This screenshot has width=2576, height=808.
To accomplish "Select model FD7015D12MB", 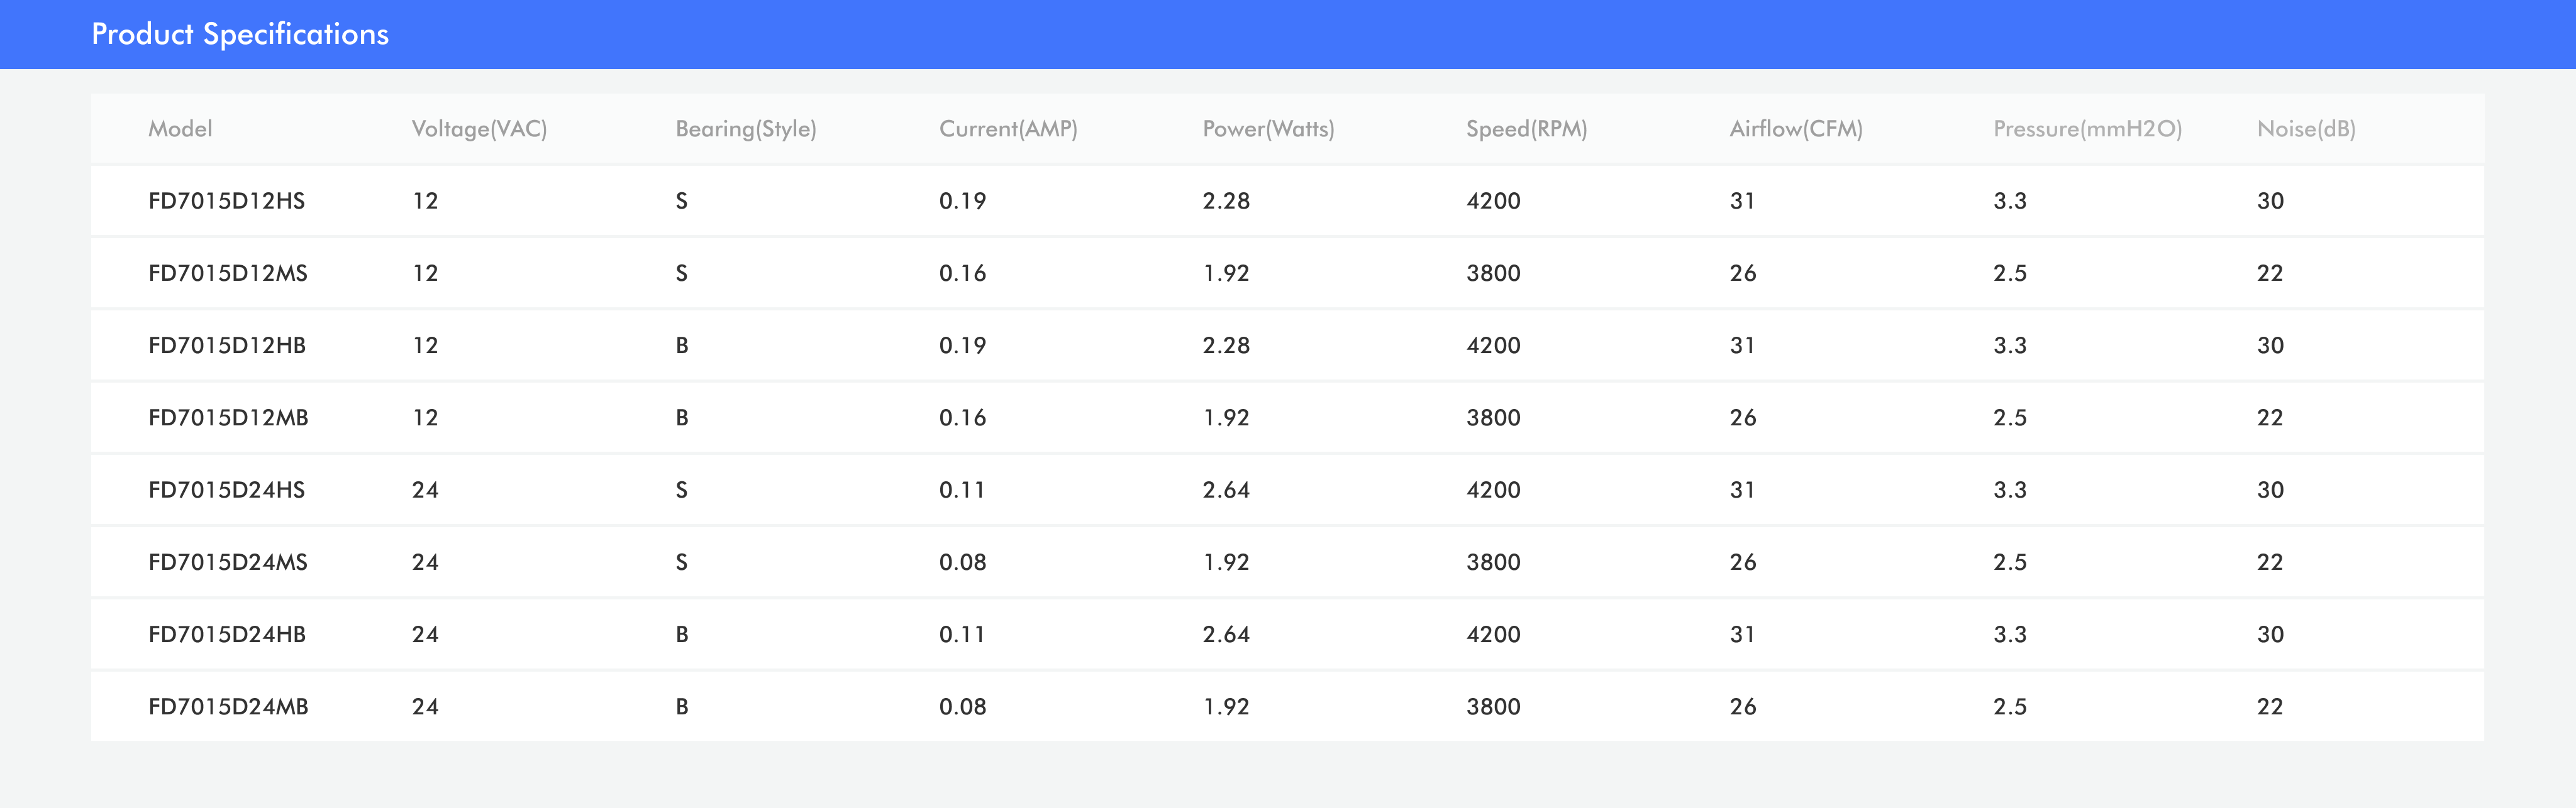I will 228,417.
